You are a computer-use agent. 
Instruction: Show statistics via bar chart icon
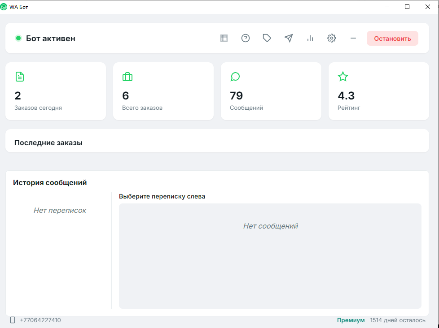(x=310, y=38)
